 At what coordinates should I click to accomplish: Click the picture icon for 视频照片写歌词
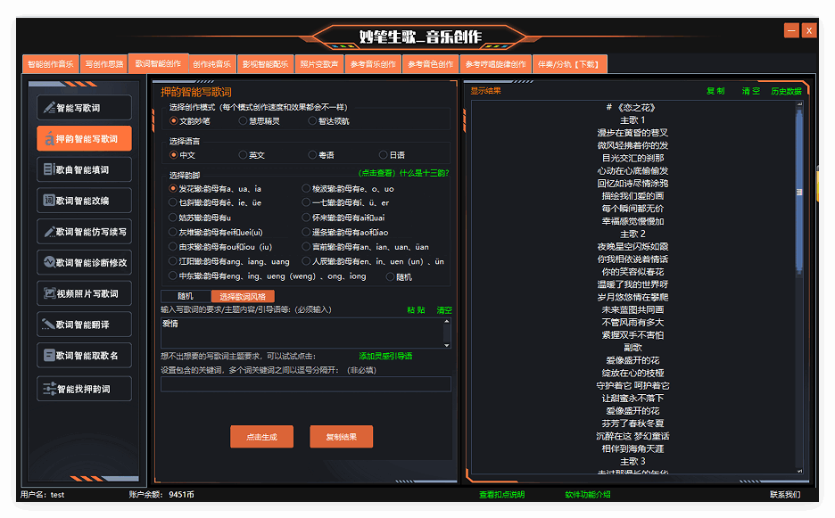tap(49, 293)
